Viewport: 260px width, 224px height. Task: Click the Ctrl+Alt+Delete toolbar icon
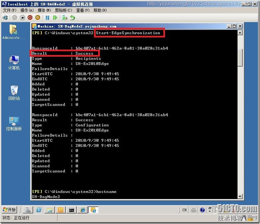tap(5, 18)
